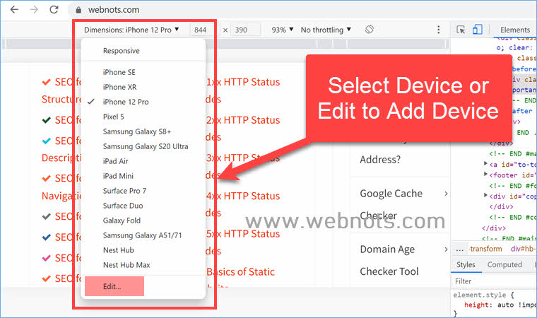Toggle the device toolbar icon

[478, 30]
